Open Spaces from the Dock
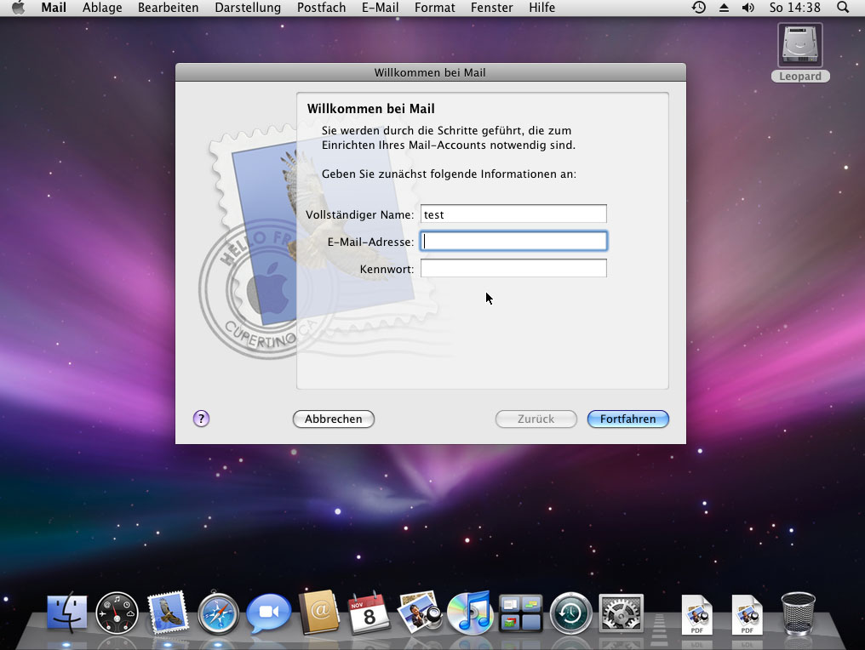This screenshot has height=650, width=865. [520, 613]
